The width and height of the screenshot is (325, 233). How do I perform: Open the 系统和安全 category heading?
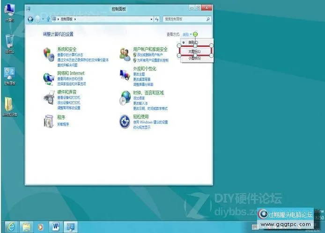(67, 49)
